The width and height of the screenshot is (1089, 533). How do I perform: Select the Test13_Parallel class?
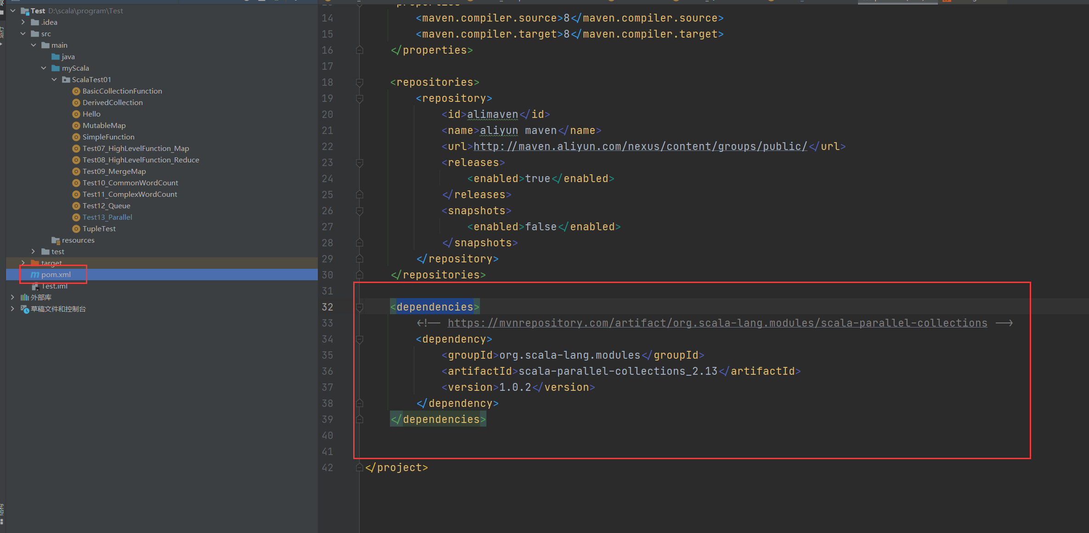[107, 217]
